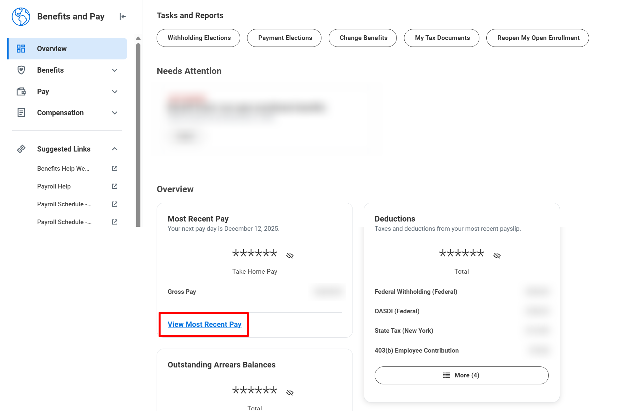
Task: Open external link icon for Payroll Help
Action: 115,187
